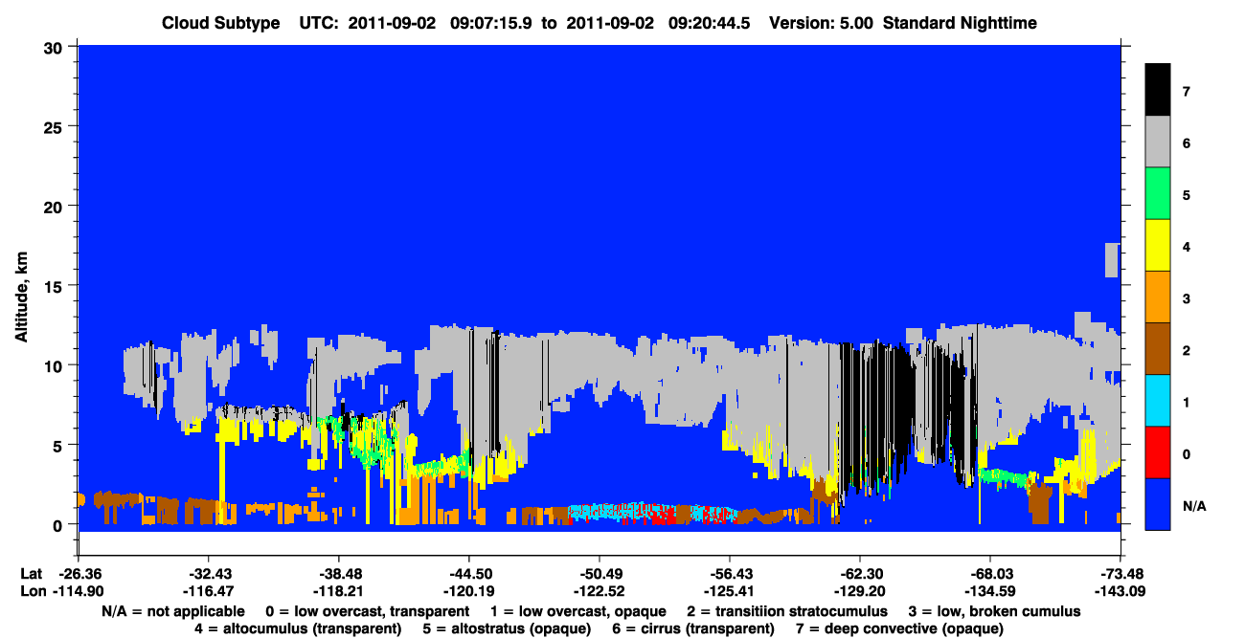Click the orange broken cumulus colorbar segment

[x=1158, y=297]
